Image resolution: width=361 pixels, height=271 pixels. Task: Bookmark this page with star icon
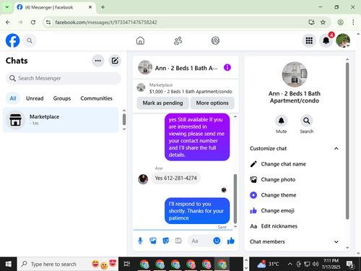pyautogui.click(x=323, y=22)
